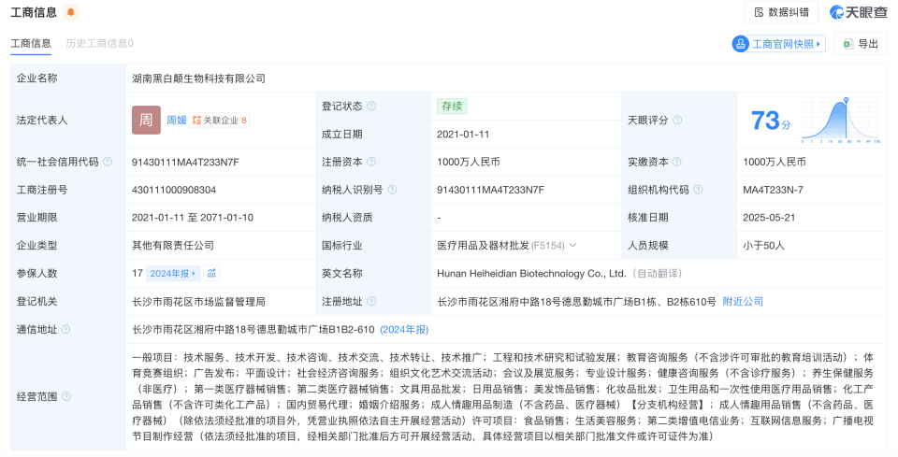Click the 导出 export button
898x457 pixels.
(x=861, y=44)
